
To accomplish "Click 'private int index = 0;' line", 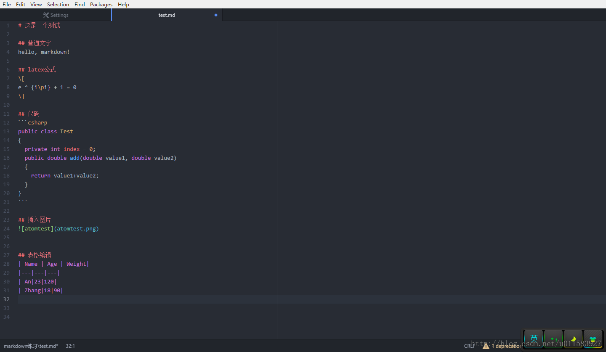I will click(60, 149).
